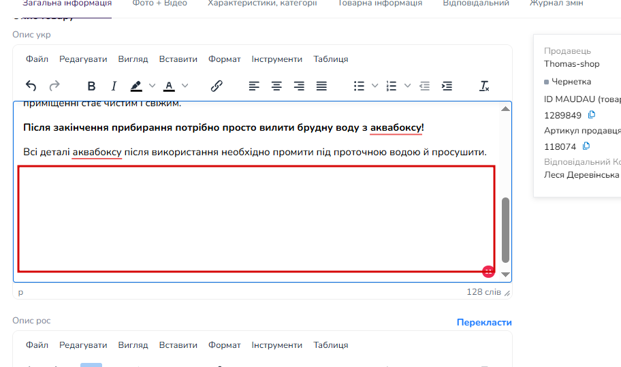Image resolution: width=621 pixels, height=367 pixels.
Task: Increase indent of the paragraph
Action: (x=447, y=86)
